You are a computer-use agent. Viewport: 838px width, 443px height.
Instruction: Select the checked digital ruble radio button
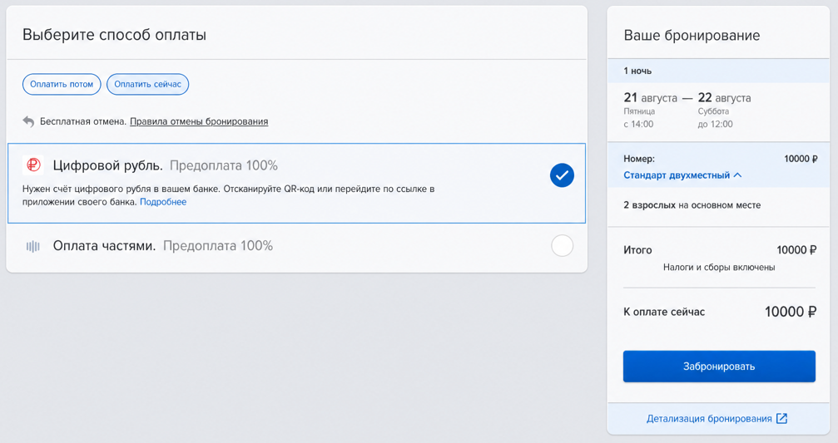[x=562, y=175]
